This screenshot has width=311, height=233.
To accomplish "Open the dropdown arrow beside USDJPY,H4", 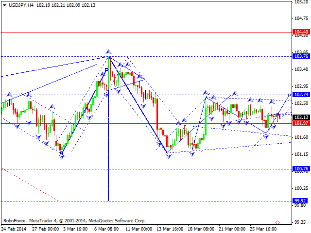I will (x=3, y=4).
